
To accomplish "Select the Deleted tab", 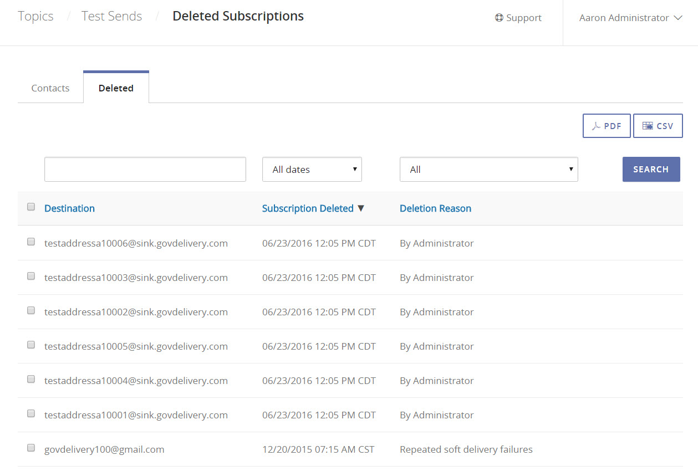I will coord(116,88).
